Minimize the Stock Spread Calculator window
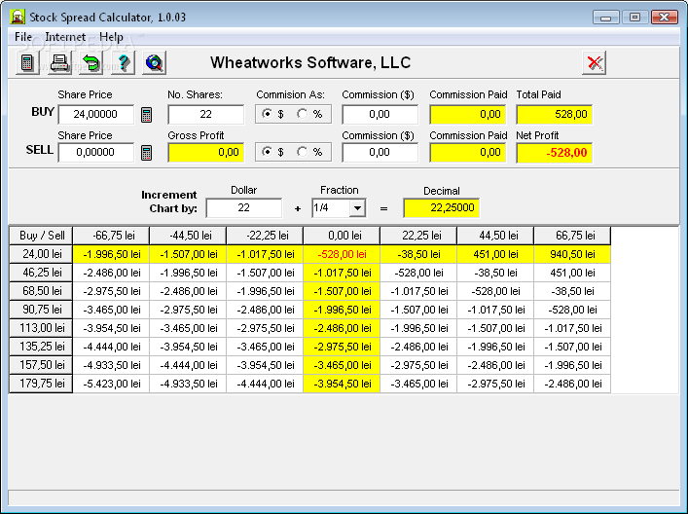Image resolution: width=688 pixels, height=514 pixels. [606, 18]
